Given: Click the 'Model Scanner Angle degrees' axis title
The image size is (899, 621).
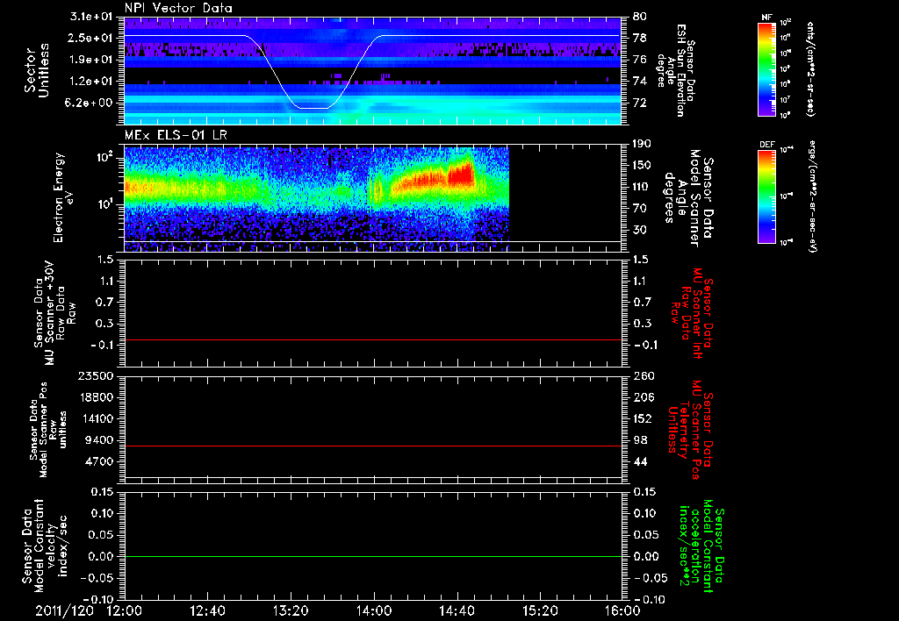Looking at the screenshot, I should 688,197.
